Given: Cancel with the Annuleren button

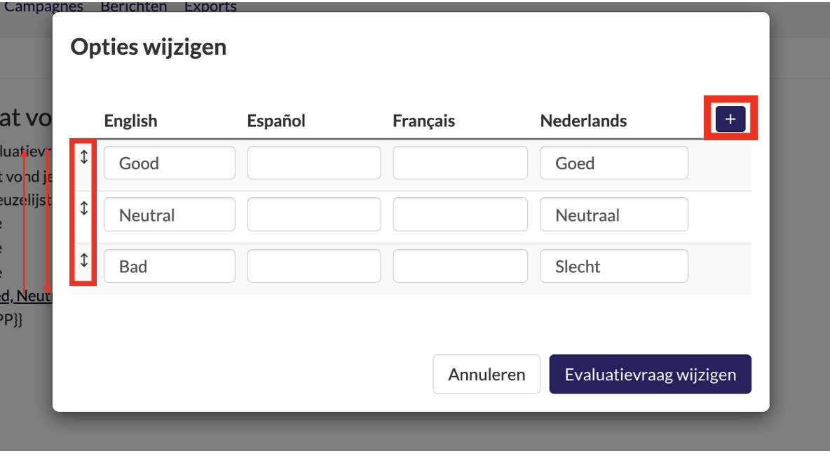Looking at the screenshot, I should tap(487, 374).
